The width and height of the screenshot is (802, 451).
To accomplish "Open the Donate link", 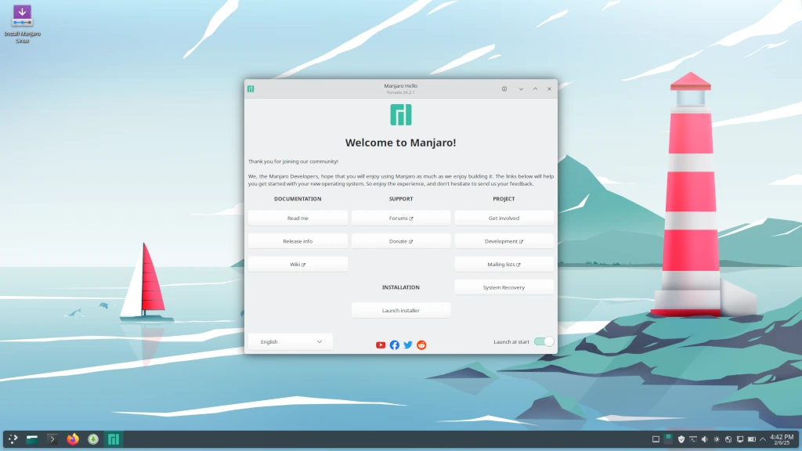I will pyautogui.click(x=401, y=241).
